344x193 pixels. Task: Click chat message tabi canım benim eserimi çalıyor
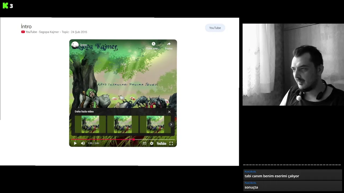[x=272, y=176]
